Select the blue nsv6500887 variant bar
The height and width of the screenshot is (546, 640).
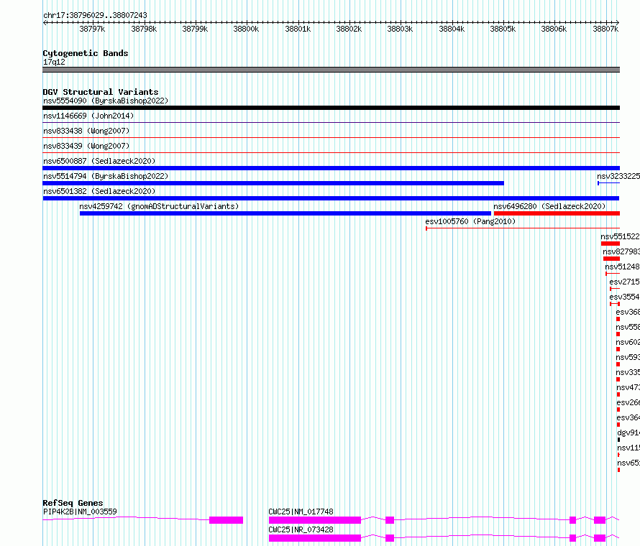click(331, 168)
